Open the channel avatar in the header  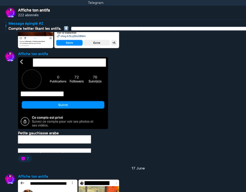pyautogui.click(x=11, y=12)
